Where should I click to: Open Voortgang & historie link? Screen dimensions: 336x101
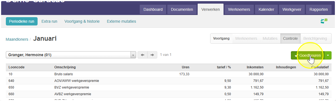point(82,21)
